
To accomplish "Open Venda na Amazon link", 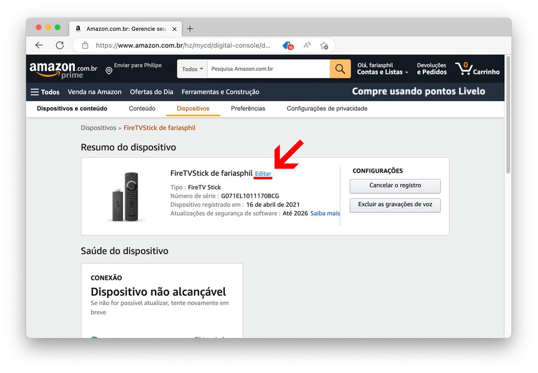I will click(x=94, y=92).
